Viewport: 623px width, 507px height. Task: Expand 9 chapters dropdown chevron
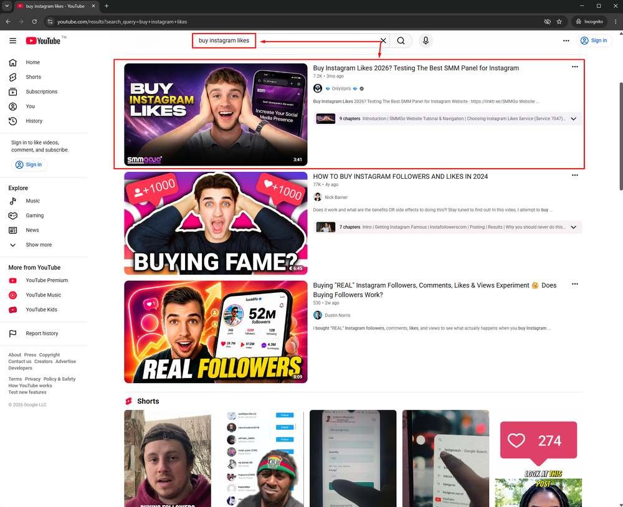click(x=573, y=119)
